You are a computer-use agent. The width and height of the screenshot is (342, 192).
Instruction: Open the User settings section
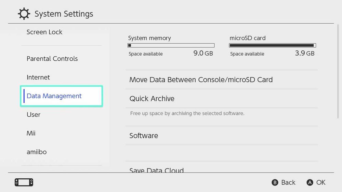pos(34,115)
